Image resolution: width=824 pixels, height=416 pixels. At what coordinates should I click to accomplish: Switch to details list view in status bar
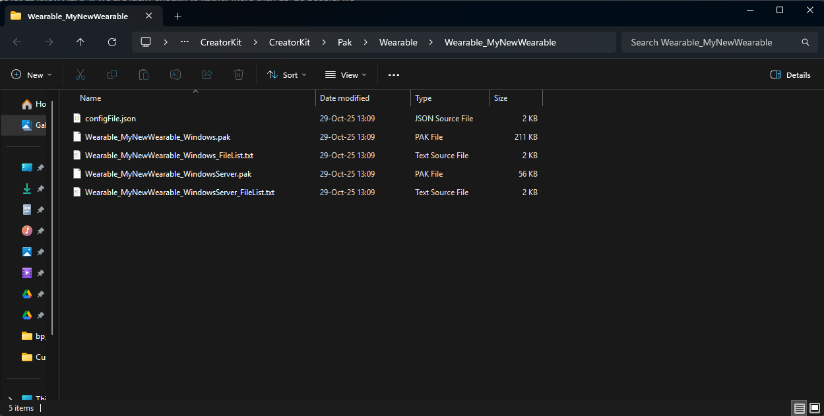[799, 408]
